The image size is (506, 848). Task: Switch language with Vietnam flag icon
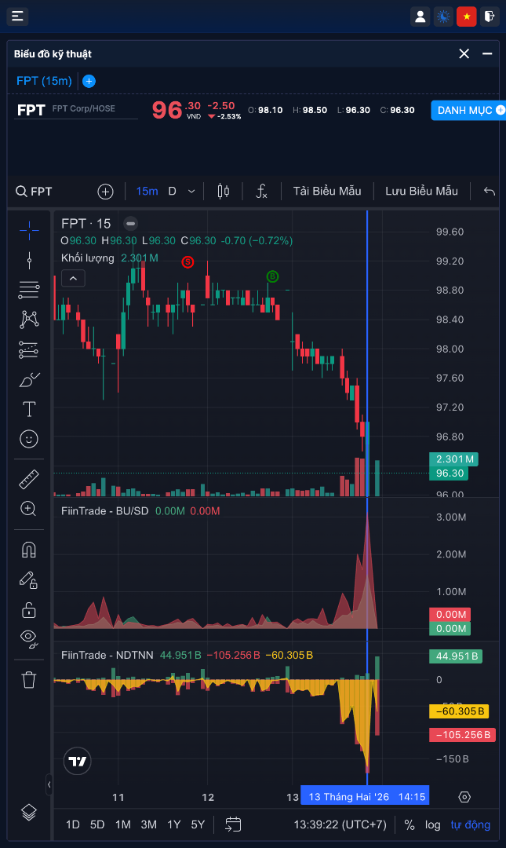pos(467,16)
